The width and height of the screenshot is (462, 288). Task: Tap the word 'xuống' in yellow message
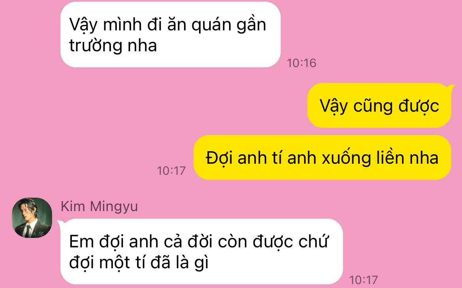click(346, 158)
